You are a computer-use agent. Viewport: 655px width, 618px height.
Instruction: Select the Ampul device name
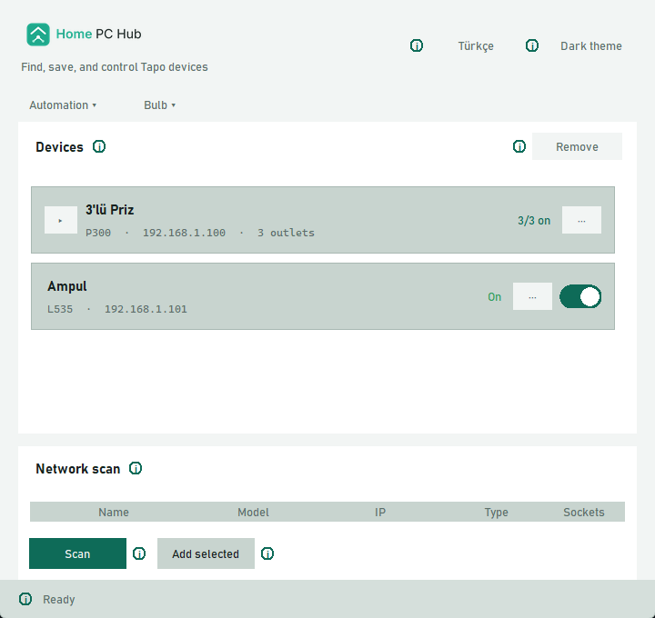[67, 286]
